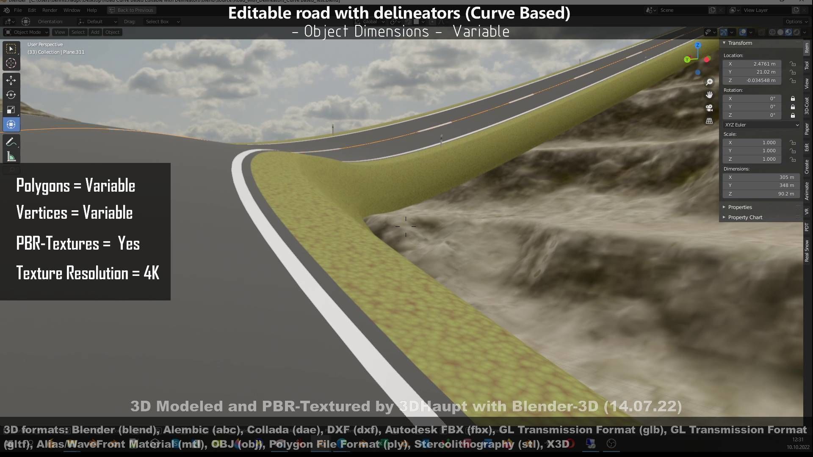Open the viewport Select menu
This screenshot has width=813, height=457.
(x=78, y=32)
